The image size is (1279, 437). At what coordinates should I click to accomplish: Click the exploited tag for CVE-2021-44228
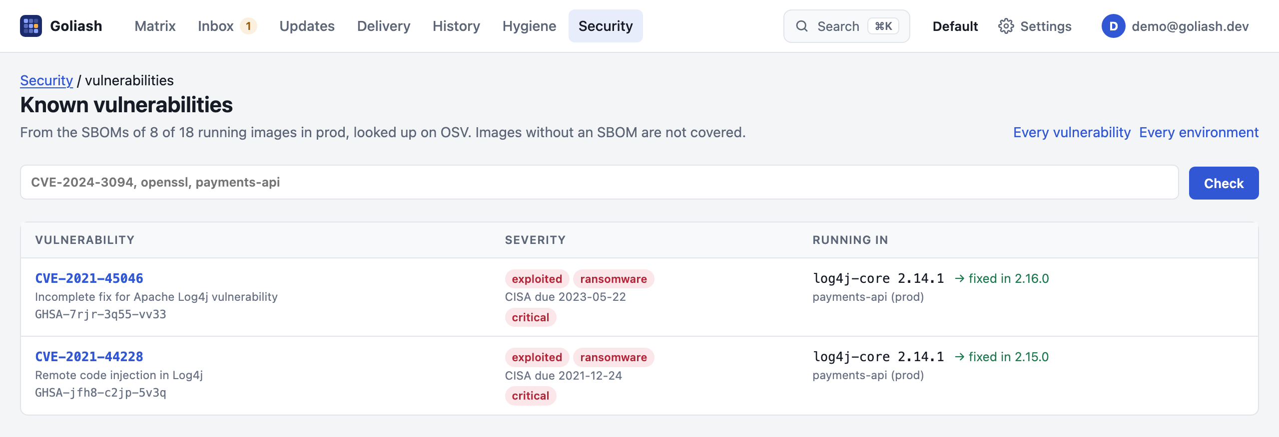[537, 357]
